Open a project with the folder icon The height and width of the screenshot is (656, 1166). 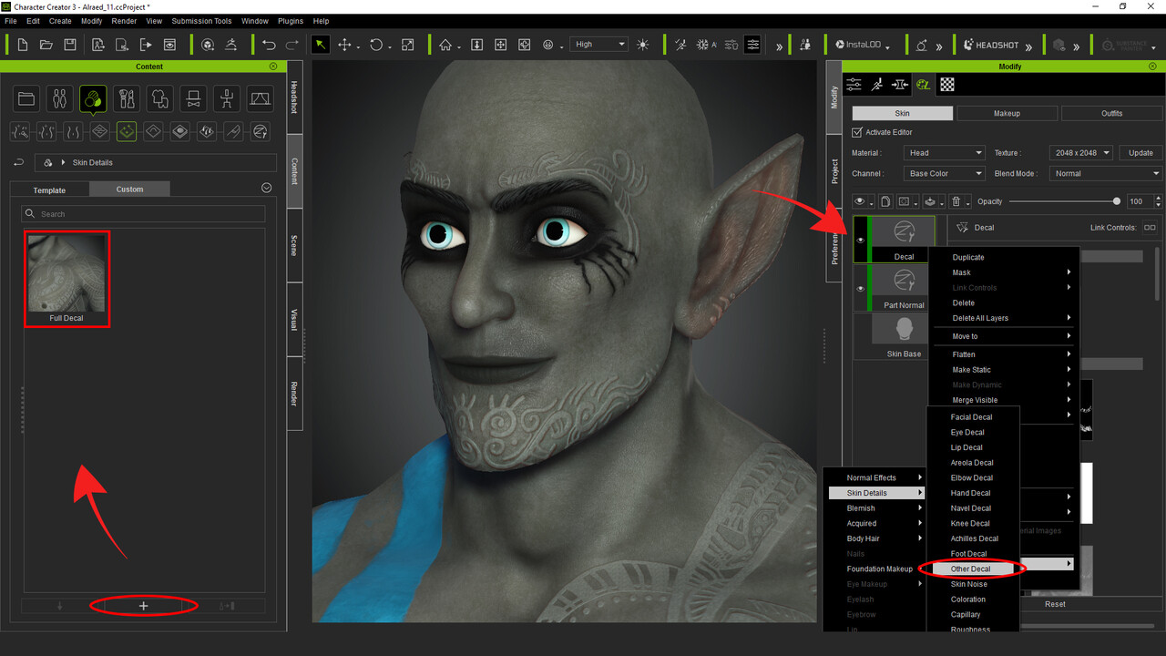(46, 45)
